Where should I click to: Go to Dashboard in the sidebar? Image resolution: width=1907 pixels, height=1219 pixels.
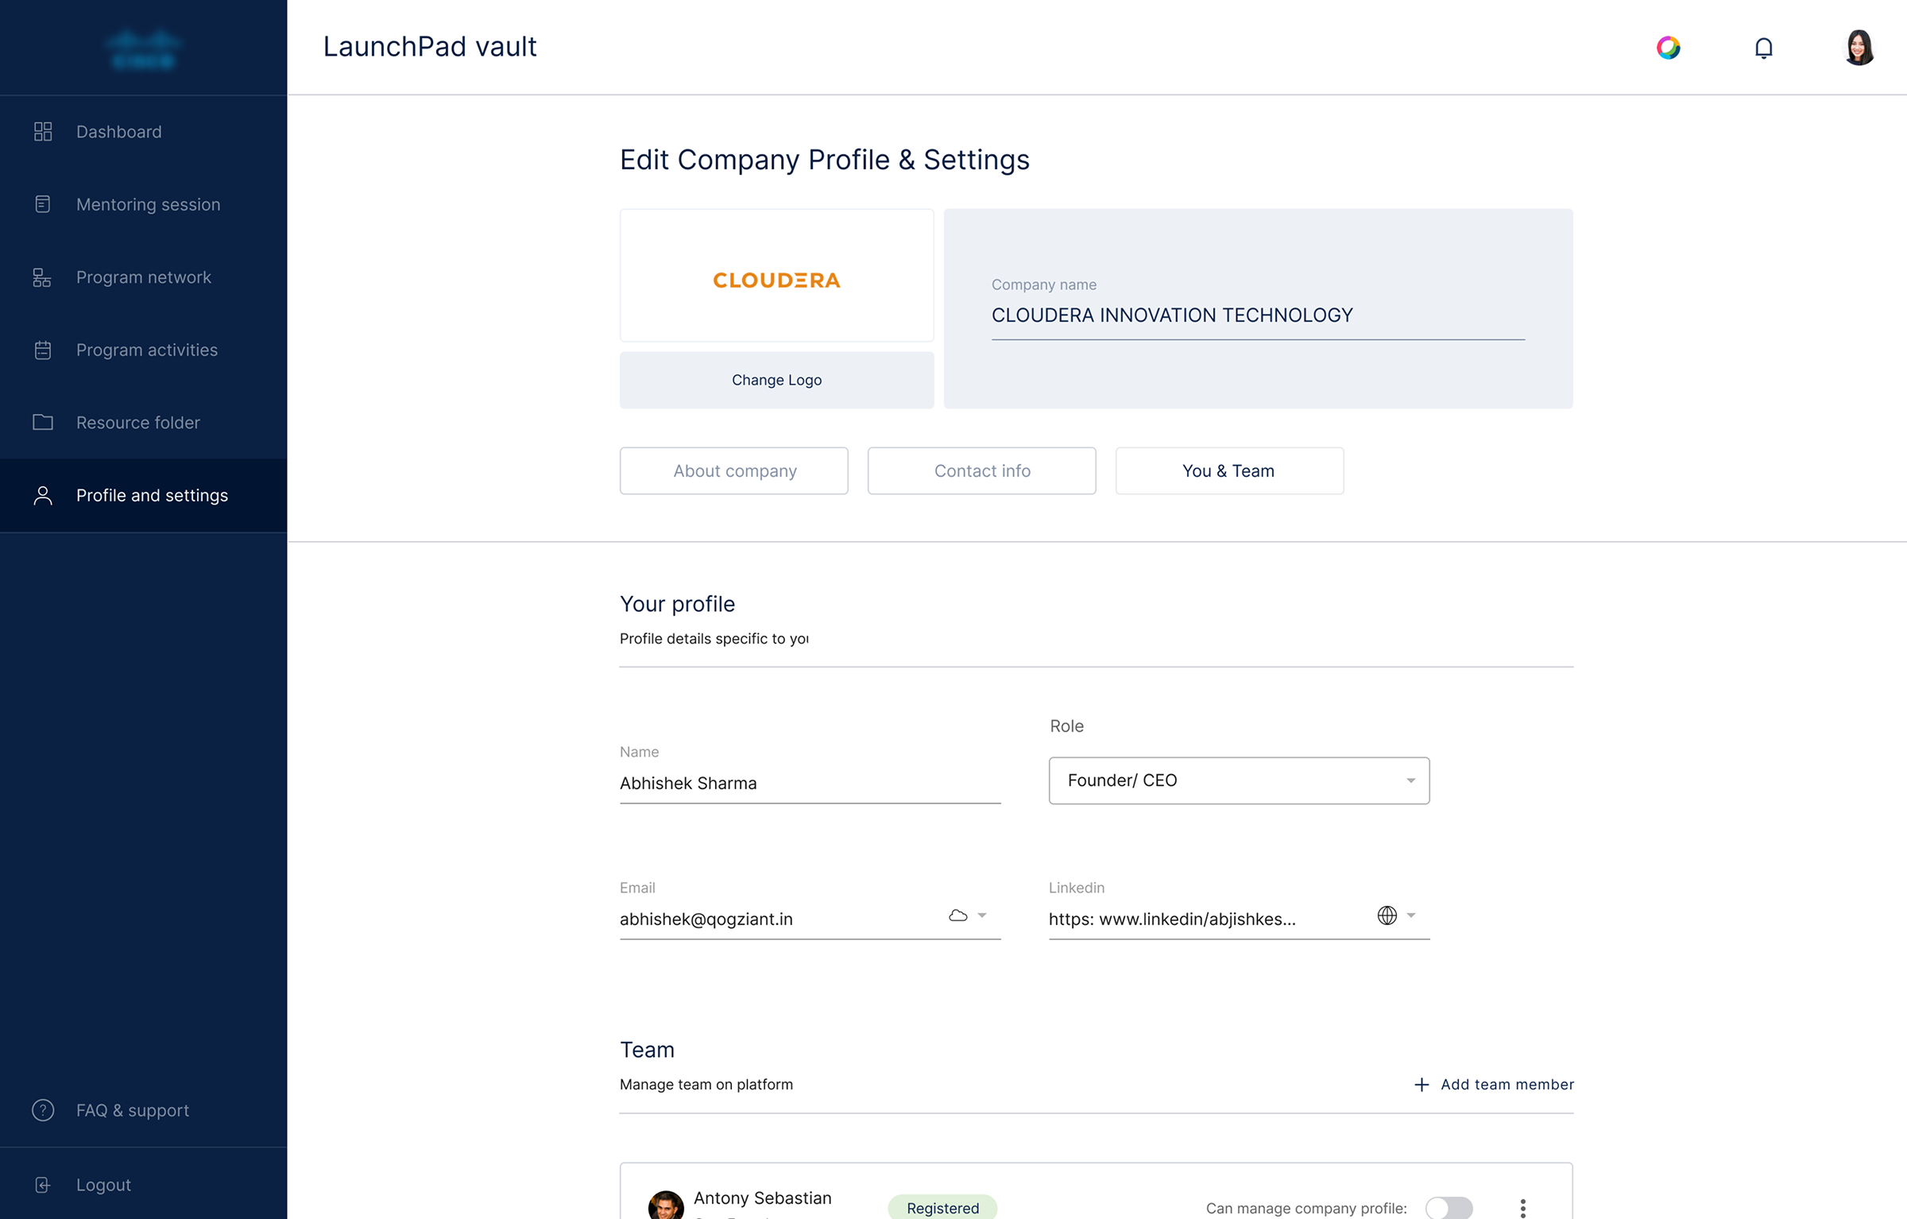(144, 132)
